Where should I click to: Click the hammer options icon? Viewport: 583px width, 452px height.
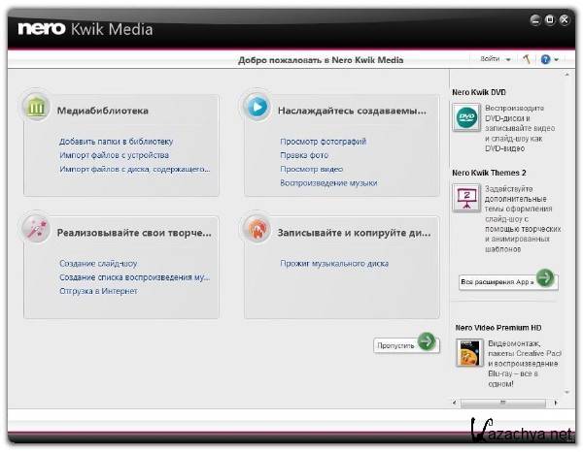pyautogui.click(x=525, y=59)
